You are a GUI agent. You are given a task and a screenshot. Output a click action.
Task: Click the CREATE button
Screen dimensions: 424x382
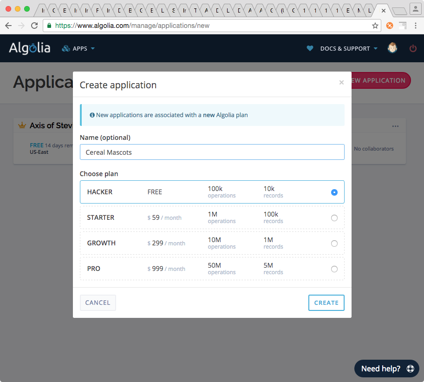click(326, 303)
